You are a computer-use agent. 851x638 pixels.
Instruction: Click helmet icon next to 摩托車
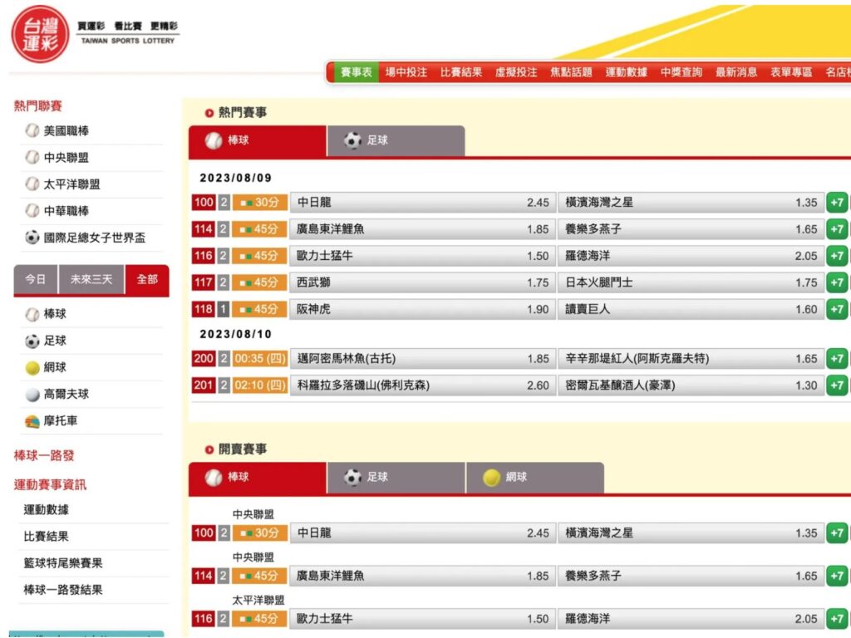click(x=32, y=421)
